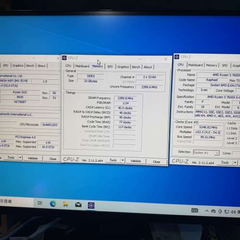Click the network tray icon

(x=227, y=212)
